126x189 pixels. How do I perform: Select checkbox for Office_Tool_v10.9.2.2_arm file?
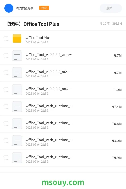[x=6, y=56]
